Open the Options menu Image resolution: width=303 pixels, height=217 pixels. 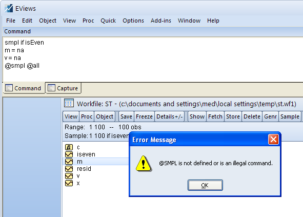[133, 21]
